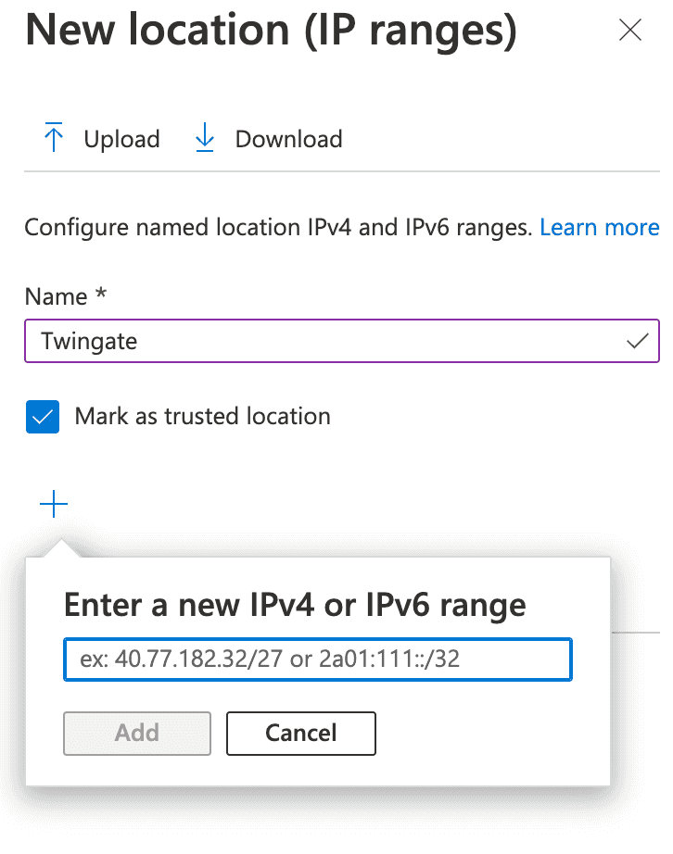Click the 'New location (IP ranges)' title
673x854 pixels.
[271, 31]
